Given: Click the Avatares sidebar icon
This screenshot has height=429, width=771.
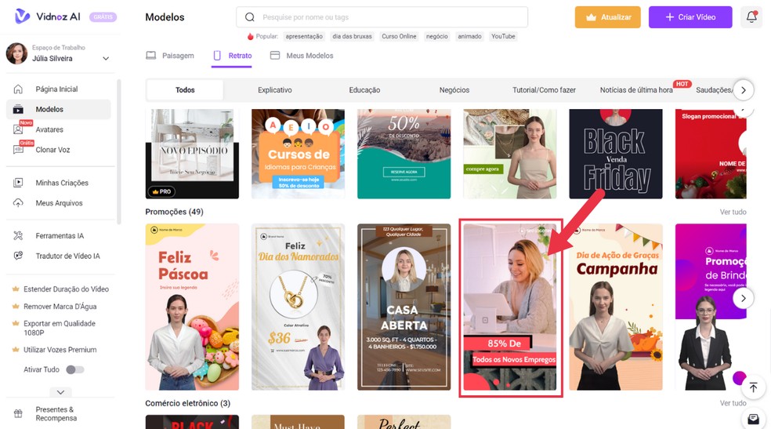Looking at the screenshot, I should [18, 129].
